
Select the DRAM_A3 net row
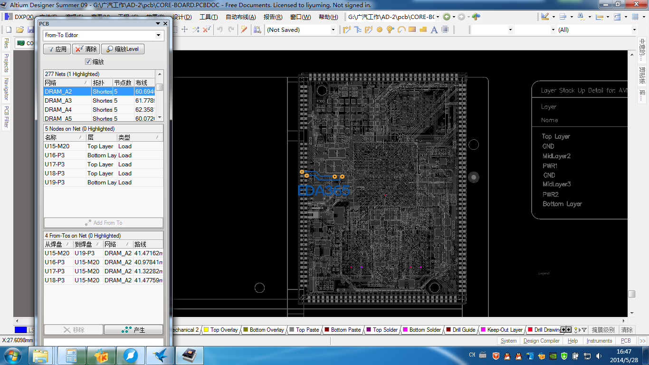58,101
